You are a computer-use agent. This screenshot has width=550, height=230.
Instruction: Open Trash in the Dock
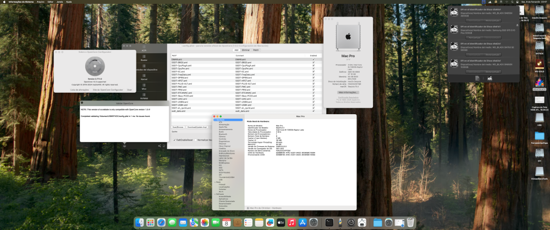(410, 222)
